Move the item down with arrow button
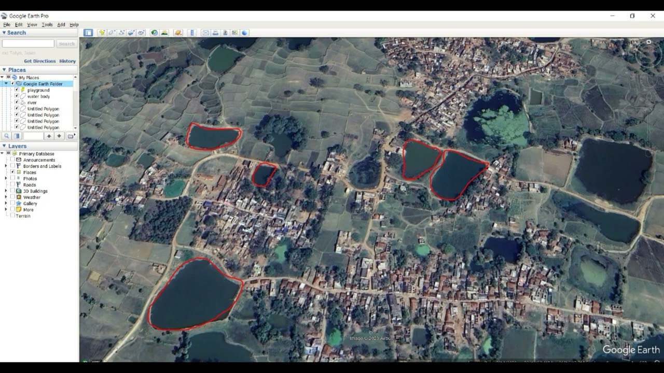664x373 pixels. (x=59, y=136)
